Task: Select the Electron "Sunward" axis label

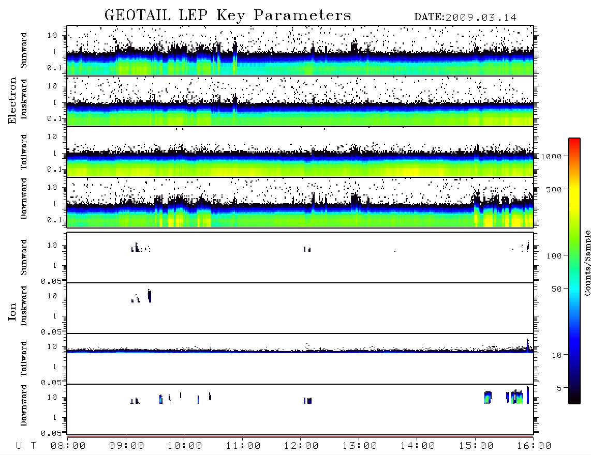Action: pos(24,50)
